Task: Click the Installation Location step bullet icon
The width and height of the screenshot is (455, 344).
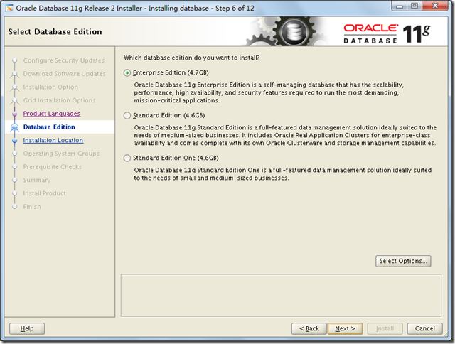Action: coord(14,141)
